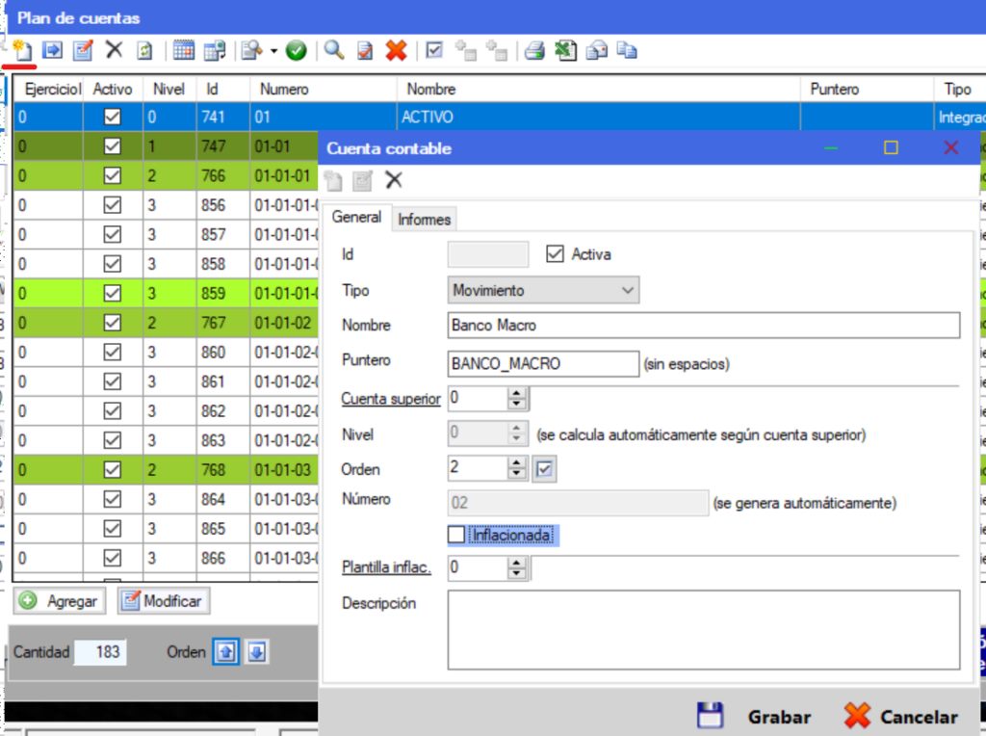Enable the Inflacionada checkbox

pyautogui.click(x=456, y=535)
